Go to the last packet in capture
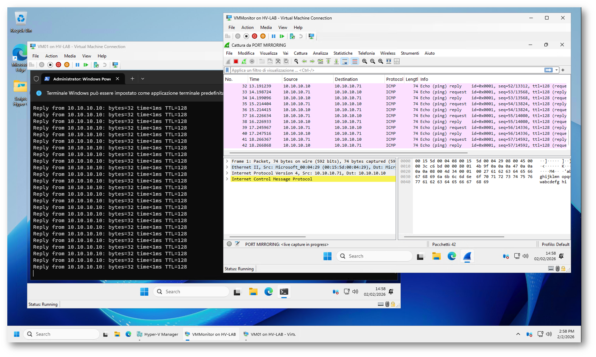 coord(336,61)
